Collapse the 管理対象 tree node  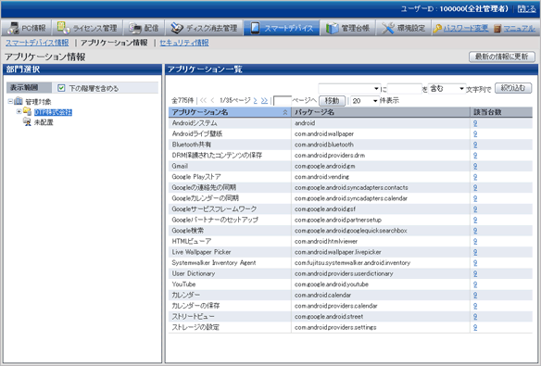coord(10,101)
